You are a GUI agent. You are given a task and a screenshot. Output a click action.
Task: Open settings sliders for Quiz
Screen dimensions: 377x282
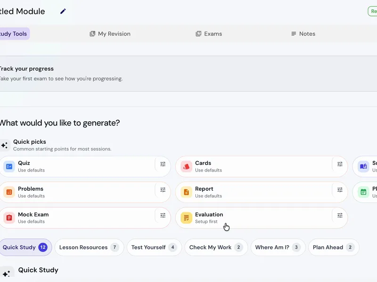coord(163,164)
